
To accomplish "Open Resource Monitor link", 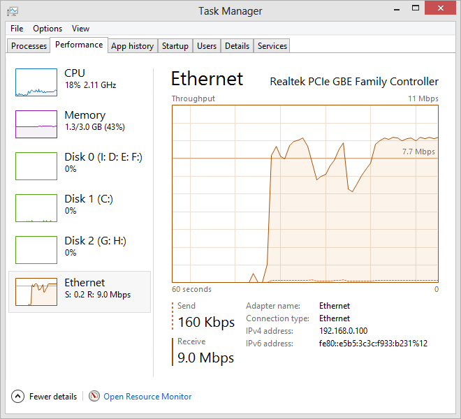I will 147,397.
